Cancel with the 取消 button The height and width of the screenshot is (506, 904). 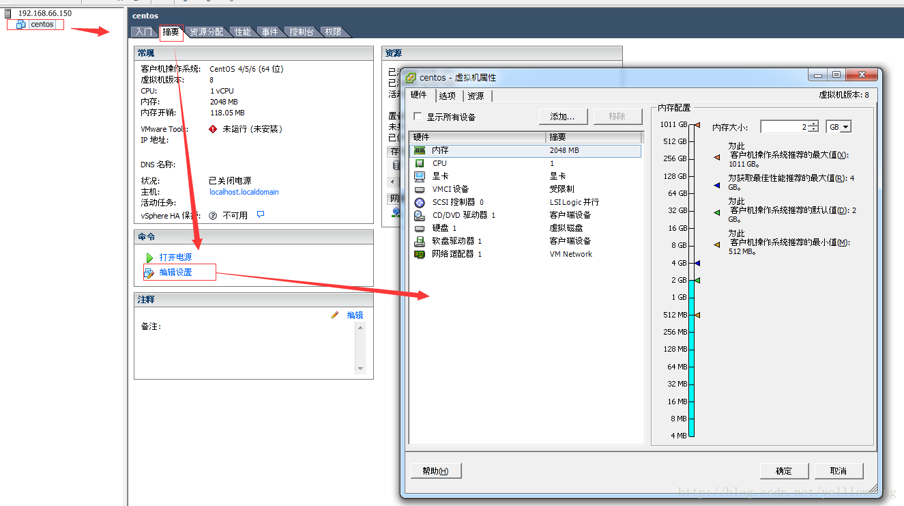[839, 470]
